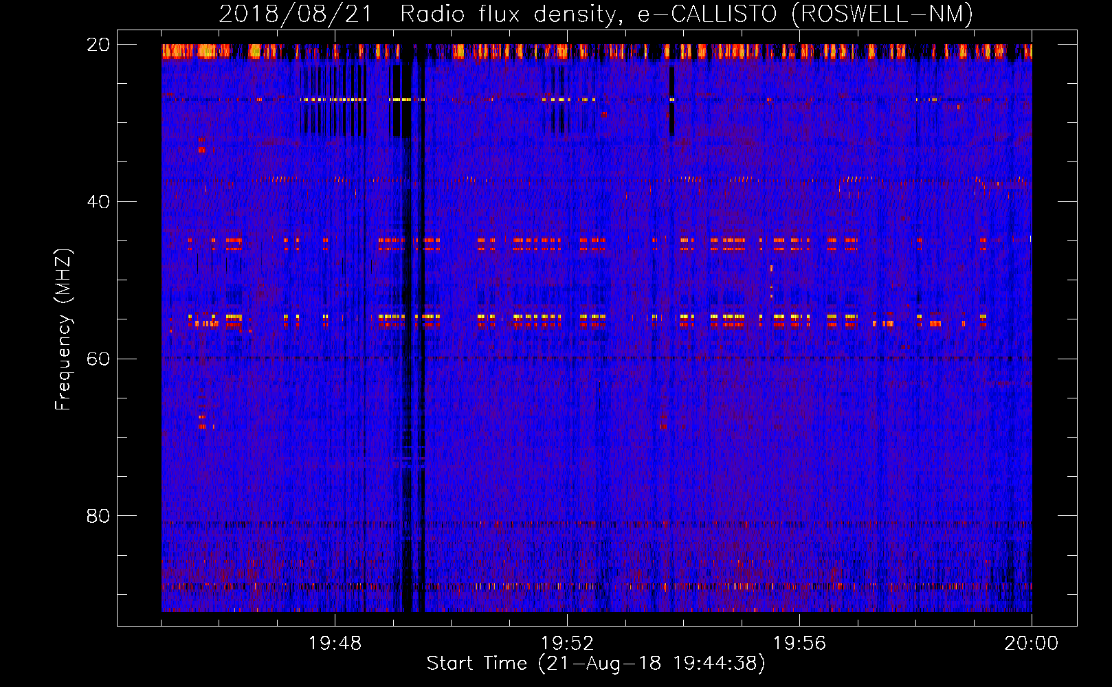
Task: Click the 20 frequency tick label
Action: click(x=98, y=45)
